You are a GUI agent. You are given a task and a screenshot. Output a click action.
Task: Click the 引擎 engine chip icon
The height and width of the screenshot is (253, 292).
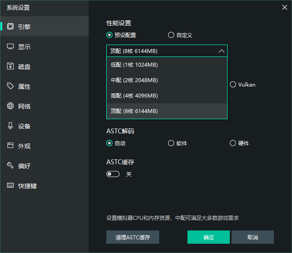click(10, 26)
